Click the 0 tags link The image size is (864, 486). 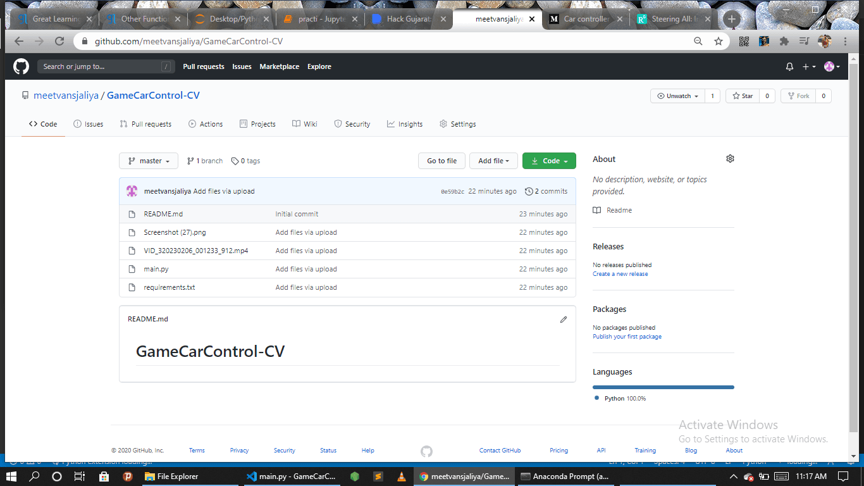point(245,161)
